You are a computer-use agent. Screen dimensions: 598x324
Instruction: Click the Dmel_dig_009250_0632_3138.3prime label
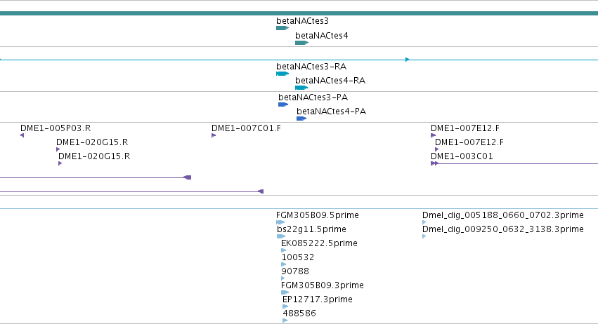pos(503,229)
